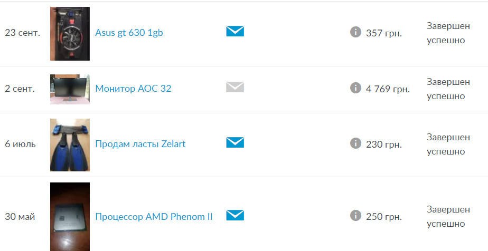488x251 pixels.
Task: View the blue flippers thumbnail image
Action: 70,145
